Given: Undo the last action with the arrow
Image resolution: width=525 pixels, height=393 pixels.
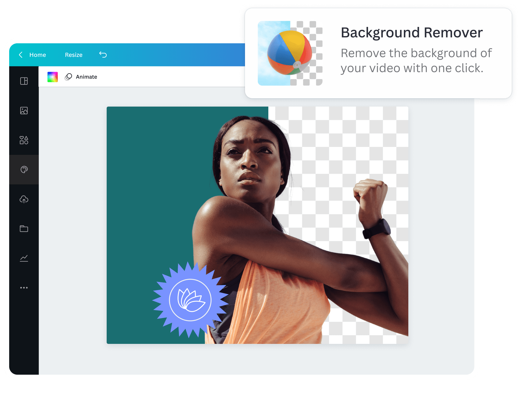Looking at the screenshot, I should pyautogui.click(x=103, y=55).
